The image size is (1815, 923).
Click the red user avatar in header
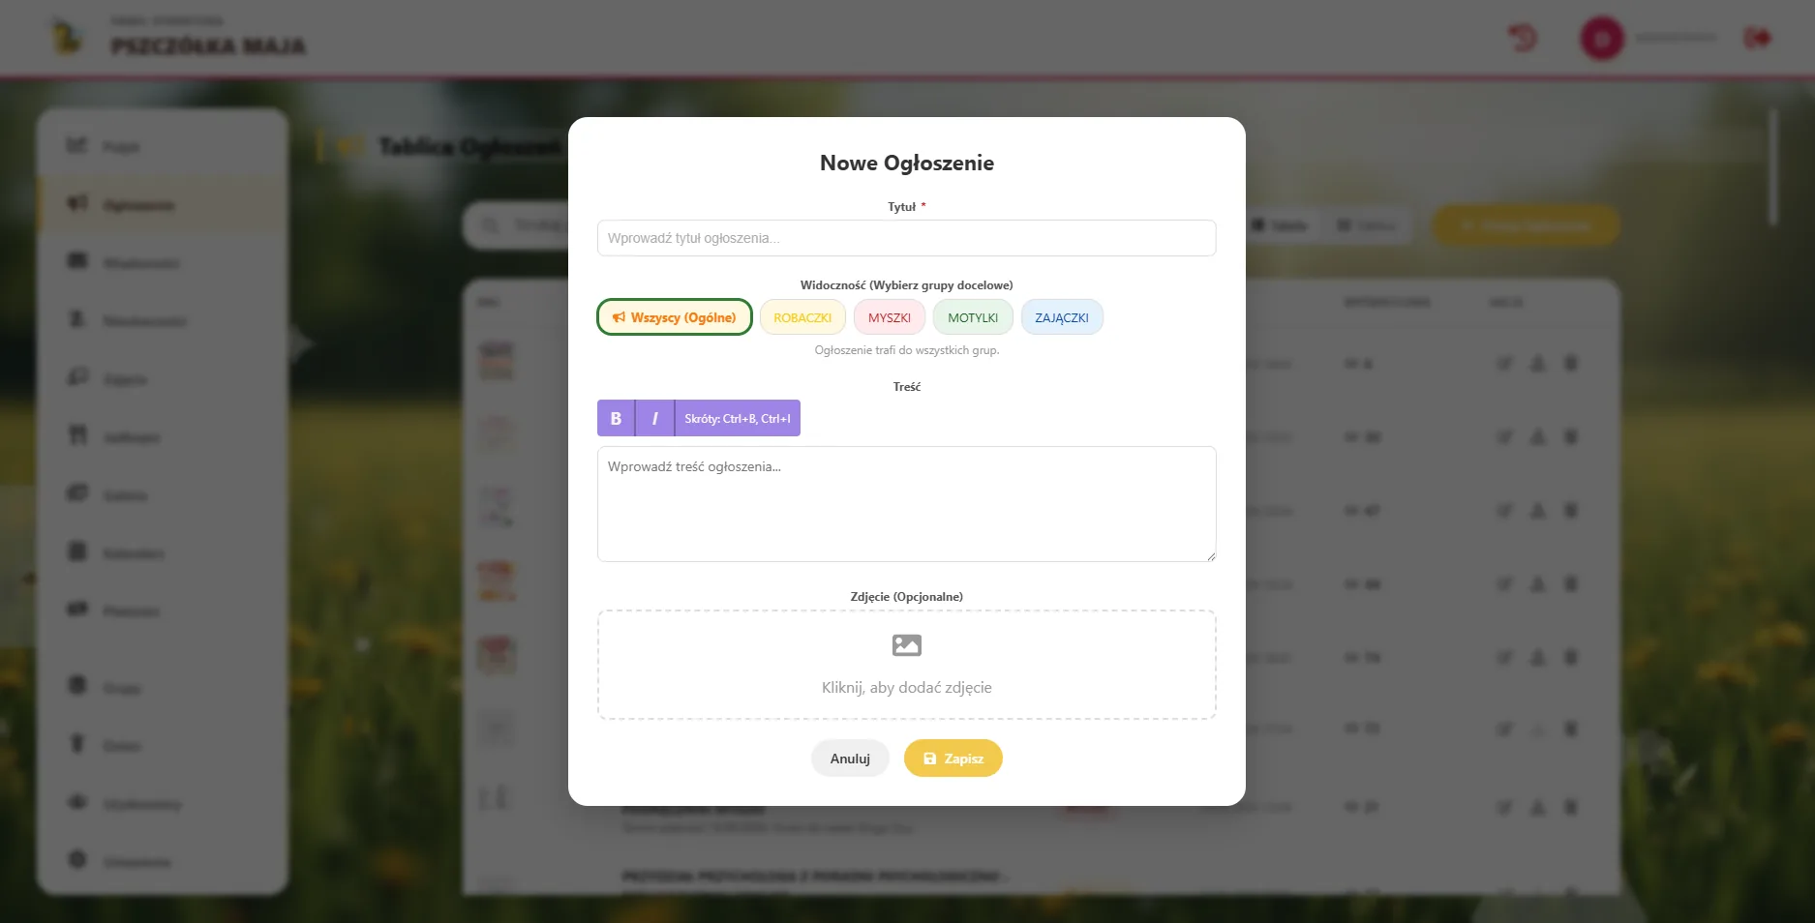[x=1602, y=39]
